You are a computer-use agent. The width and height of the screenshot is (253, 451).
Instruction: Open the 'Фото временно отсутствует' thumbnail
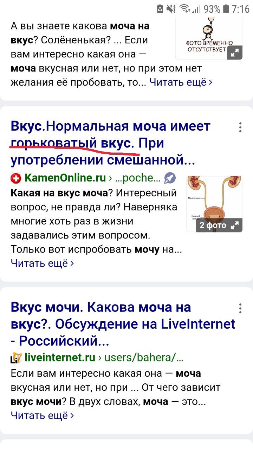pyautogui.click(x=209, y=38)
